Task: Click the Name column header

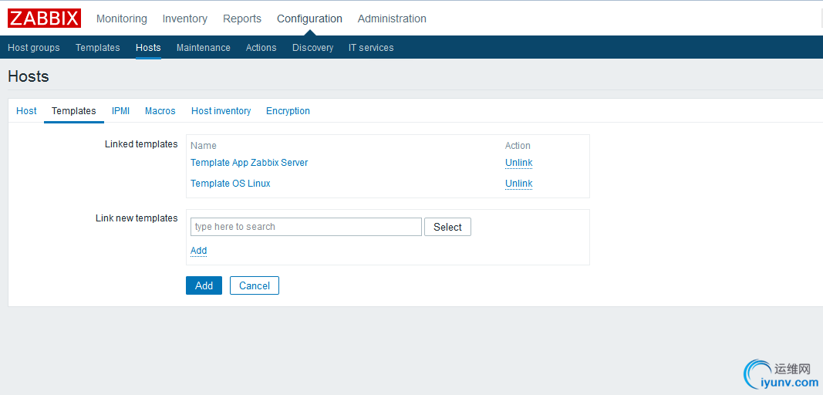Action: pyautogui.click(x=204, y=146)
